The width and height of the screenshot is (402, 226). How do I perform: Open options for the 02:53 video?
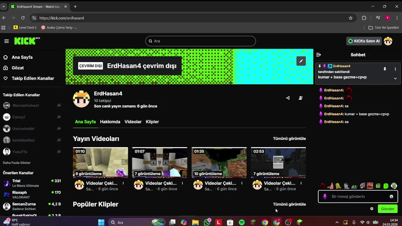click(x=301, y=183)
